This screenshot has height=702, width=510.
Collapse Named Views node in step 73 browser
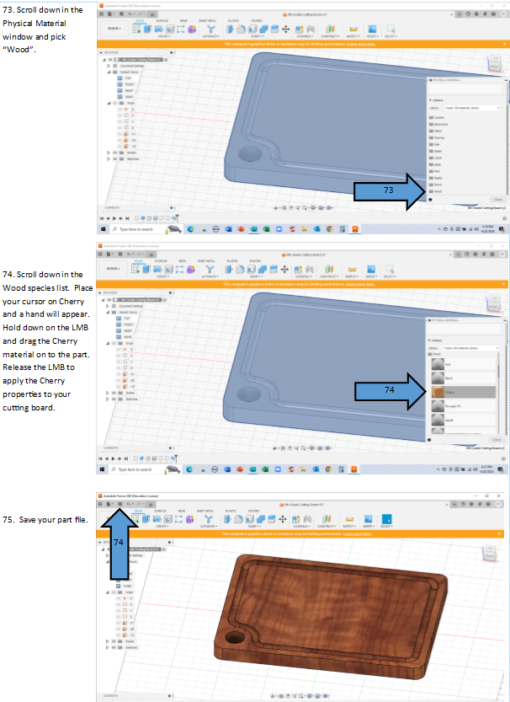[x=109, y=72]
